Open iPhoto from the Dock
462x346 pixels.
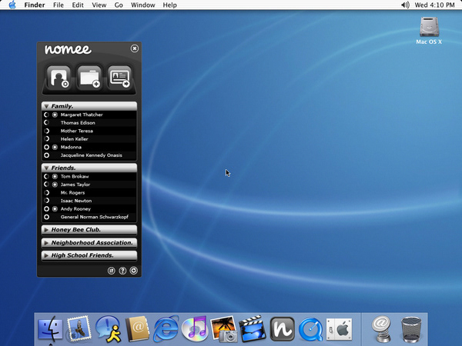click(224, 329)
